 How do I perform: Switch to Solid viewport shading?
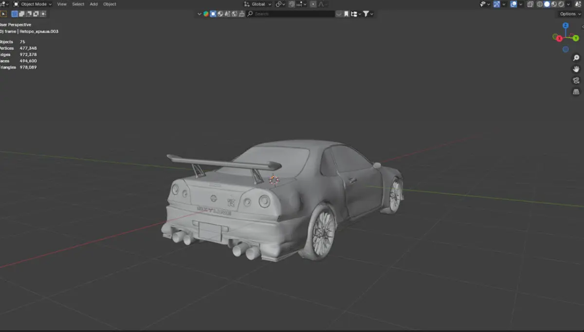(x=547, y=4)
